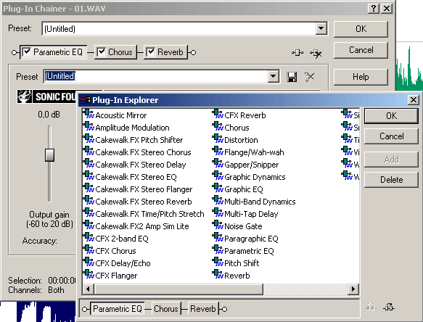Viewport: 423px width, 322px height.
Task: Click the save preset floppy disk icon
Action: [x=292, y=77]
